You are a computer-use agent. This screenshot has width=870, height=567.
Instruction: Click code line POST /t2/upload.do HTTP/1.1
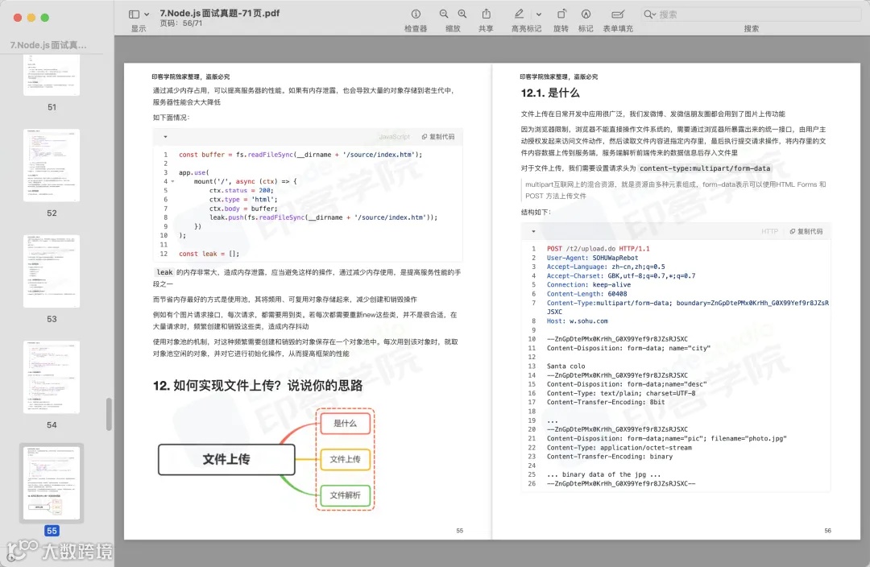coord(598,249)
